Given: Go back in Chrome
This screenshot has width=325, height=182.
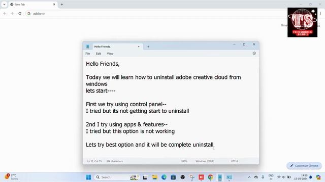Looking at the screenshot, I should click(5, 14).
